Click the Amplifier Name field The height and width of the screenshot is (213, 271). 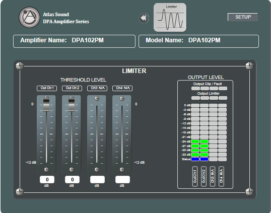(x=75, y=41)
